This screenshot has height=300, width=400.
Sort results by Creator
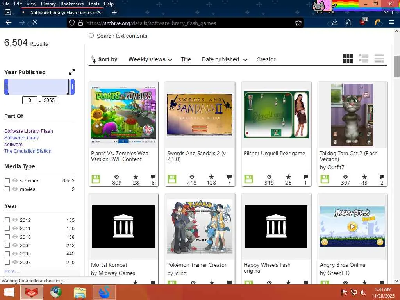[266, 59]
